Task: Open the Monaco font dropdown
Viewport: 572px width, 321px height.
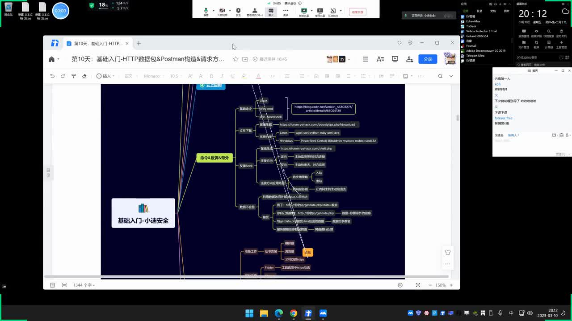Action: pyautogui.click(x=154, y=76)
